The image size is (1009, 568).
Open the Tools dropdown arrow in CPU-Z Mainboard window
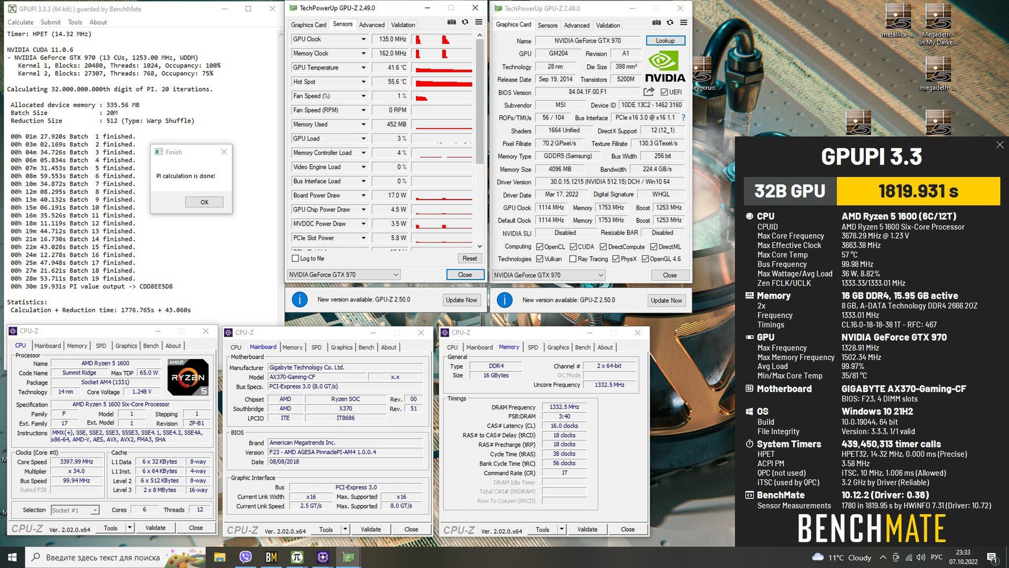[x=345, y=529]
